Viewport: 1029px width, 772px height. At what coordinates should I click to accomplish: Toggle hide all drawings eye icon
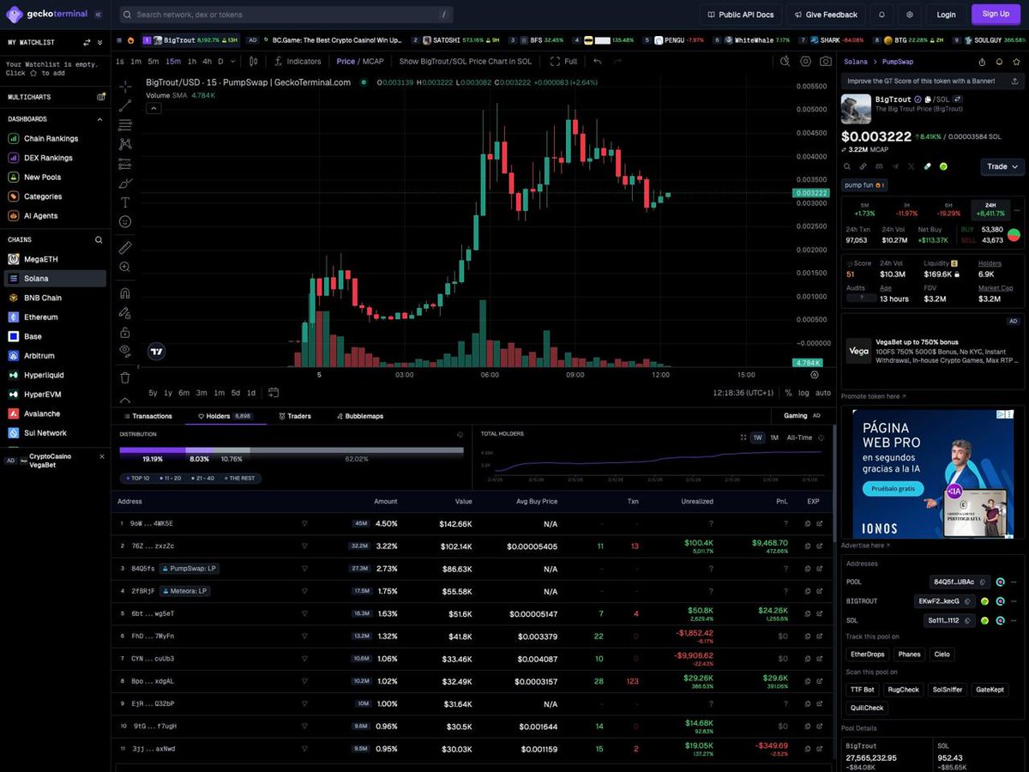pyautogui.click(x=125, y=351)
